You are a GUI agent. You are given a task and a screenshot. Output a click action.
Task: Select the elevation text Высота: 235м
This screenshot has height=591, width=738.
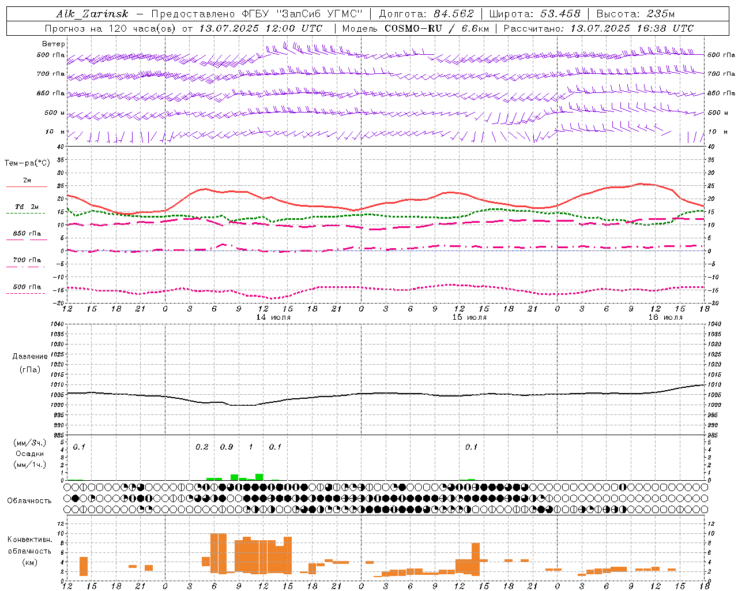(x=635, y=14)
